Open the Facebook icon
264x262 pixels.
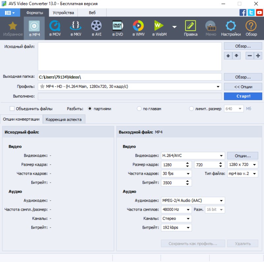[x=243, y=13]
